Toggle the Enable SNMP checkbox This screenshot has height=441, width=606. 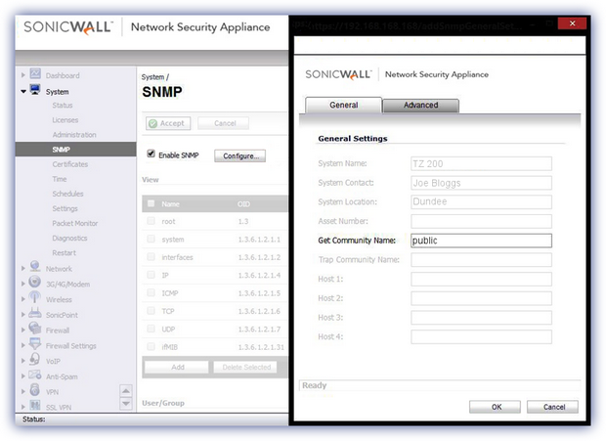[x=151, y=154]
